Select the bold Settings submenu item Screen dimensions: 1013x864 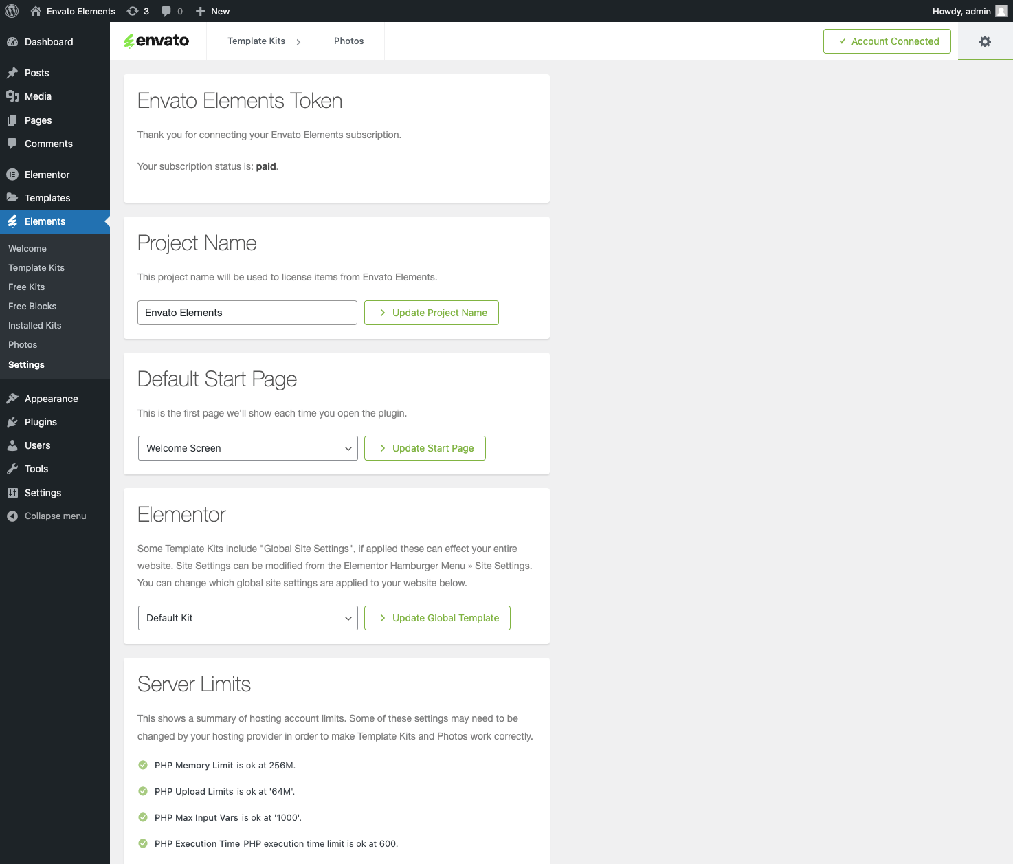(26, 364)
